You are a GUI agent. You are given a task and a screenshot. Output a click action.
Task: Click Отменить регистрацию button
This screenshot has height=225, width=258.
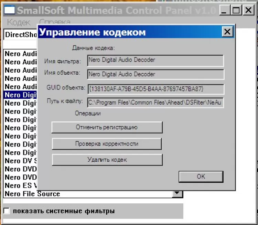[x=107, y=127]
